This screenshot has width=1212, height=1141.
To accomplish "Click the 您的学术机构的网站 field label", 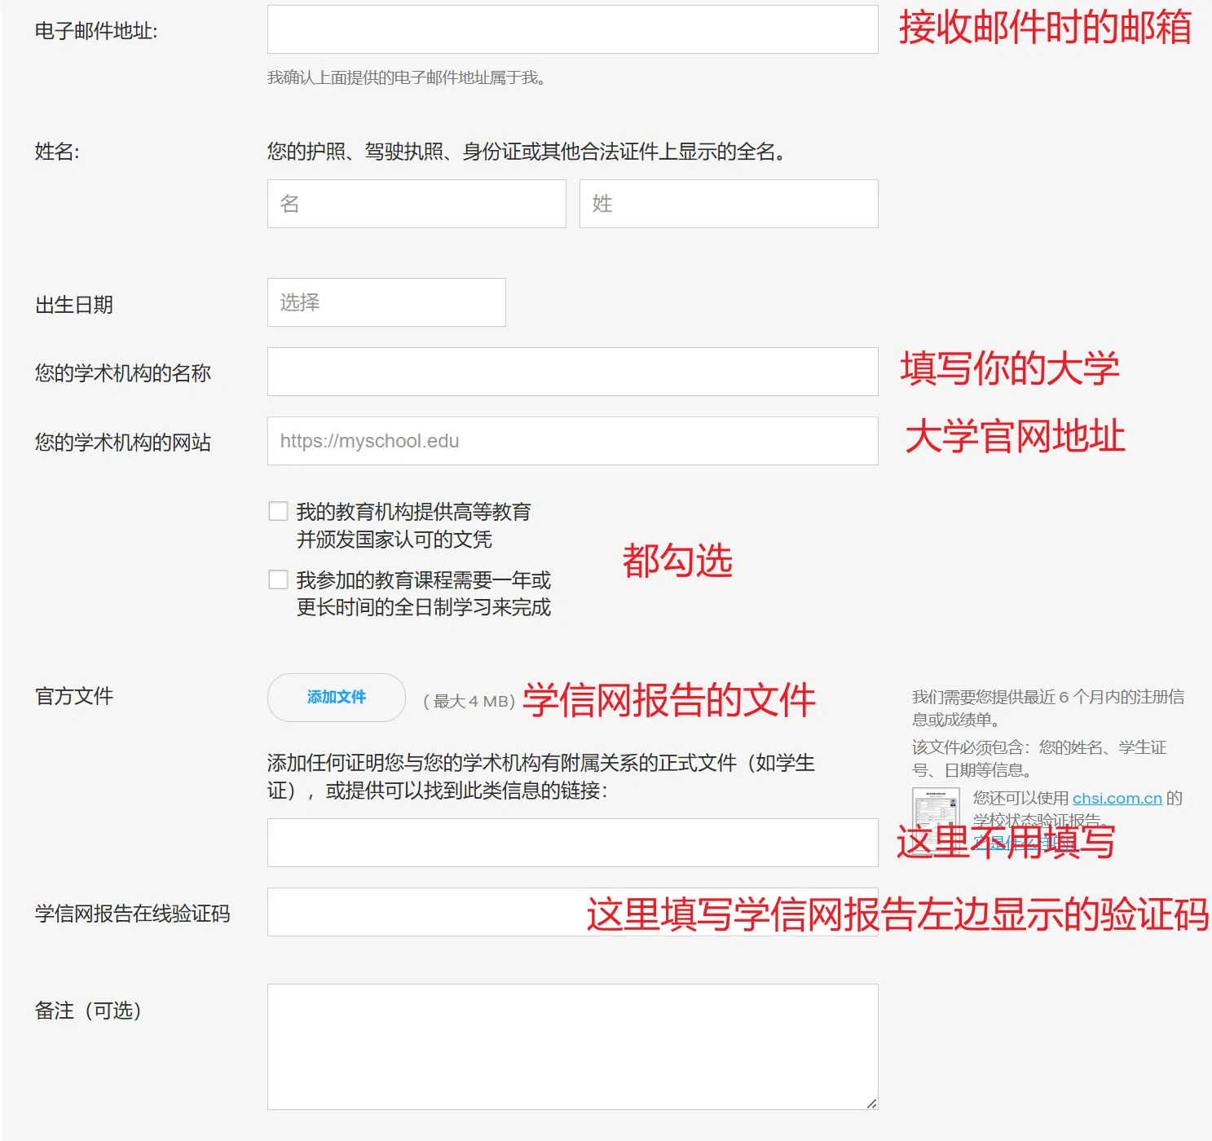I will point(123,443).
